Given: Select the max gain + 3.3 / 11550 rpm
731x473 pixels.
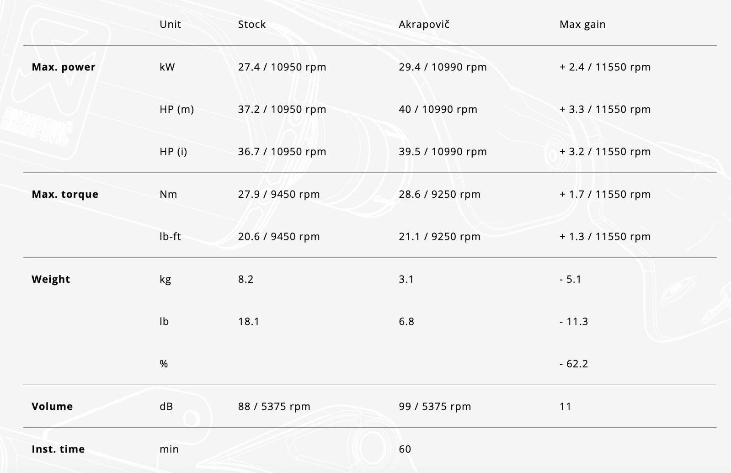Looking at the screenshot, I should pos(605,109).
